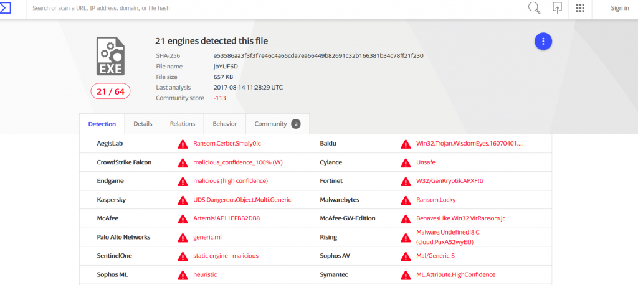Screen dimensions: 638x285
Task: Click the alert icon beside malicious (high confidence)
Action: (183, 181)
